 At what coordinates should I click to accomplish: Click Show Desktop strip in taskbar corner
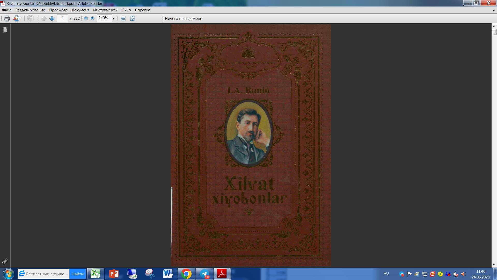point(495,274)
